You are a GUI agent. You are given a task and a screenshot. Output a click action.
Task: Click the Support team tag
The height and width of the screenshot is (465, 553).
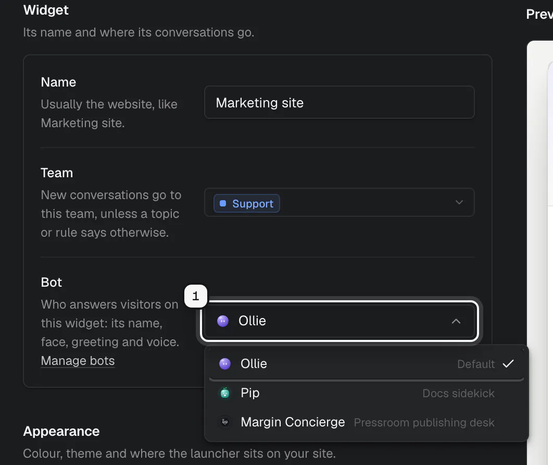pyautogui.click(x=246, y=203)
